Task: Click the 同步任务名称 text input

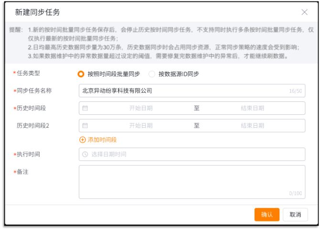Action: coord(181,91)
